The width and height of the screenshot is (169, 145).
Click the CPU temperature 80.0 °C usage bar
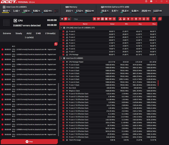6,13
